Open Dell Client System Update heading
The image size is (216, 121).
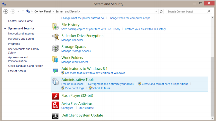[x=82, y=115]
